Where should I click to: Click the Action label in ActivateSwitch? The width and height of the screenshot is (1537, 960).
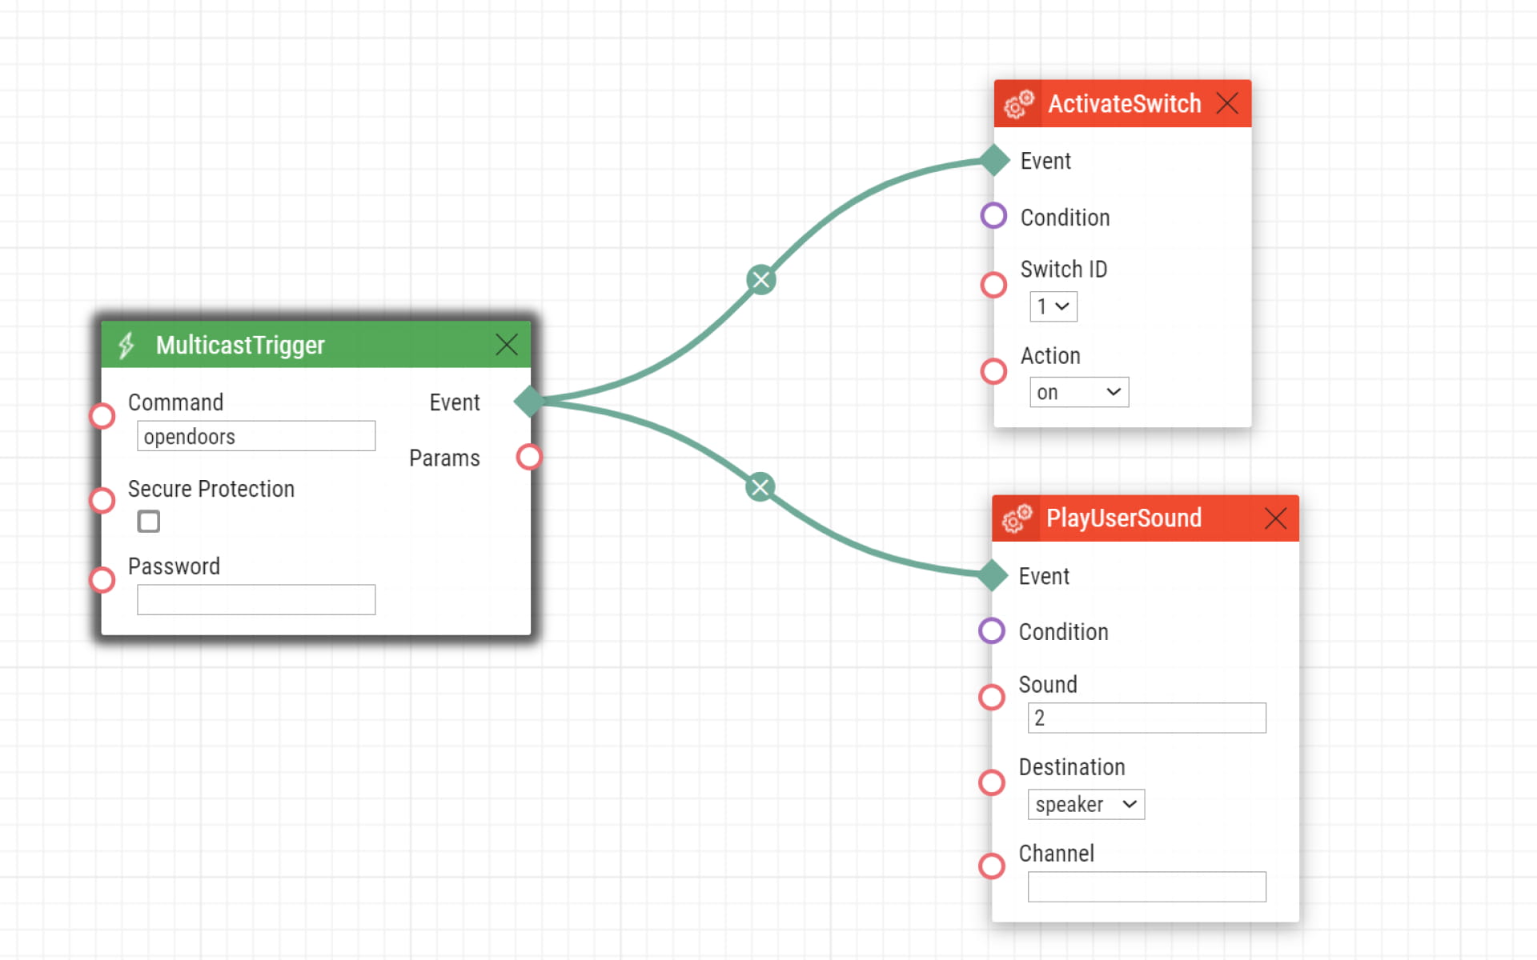[1050, 356]
